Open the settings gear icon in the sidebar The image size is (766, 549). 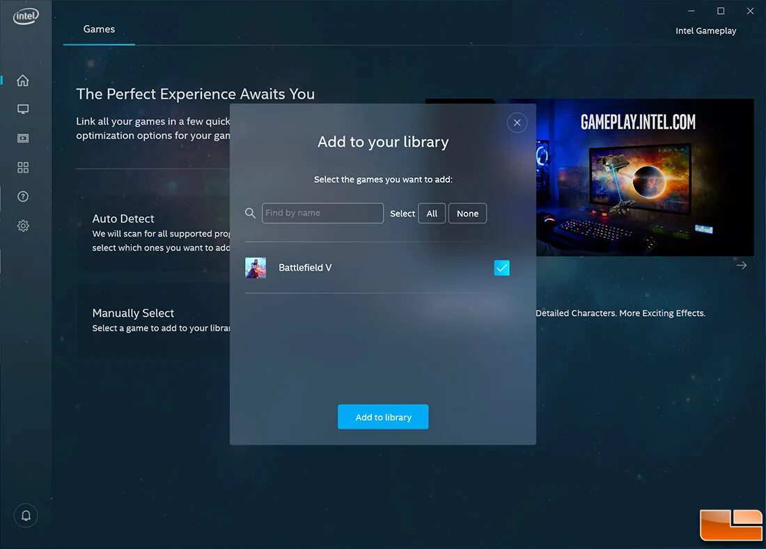(x=23, y=225)
